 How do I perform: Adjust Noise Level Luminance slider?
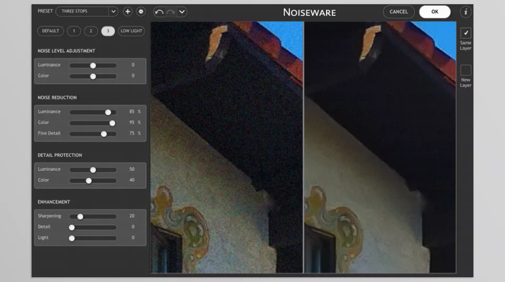point(93,65)
